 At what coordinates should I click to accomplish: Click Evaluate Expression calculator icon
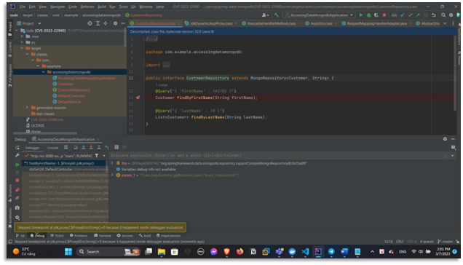click(x=116, y=147)
